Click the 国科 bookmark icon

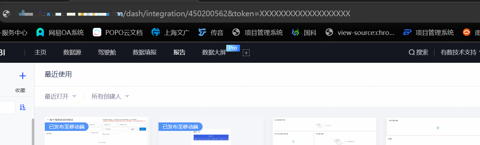coord(295,33)
